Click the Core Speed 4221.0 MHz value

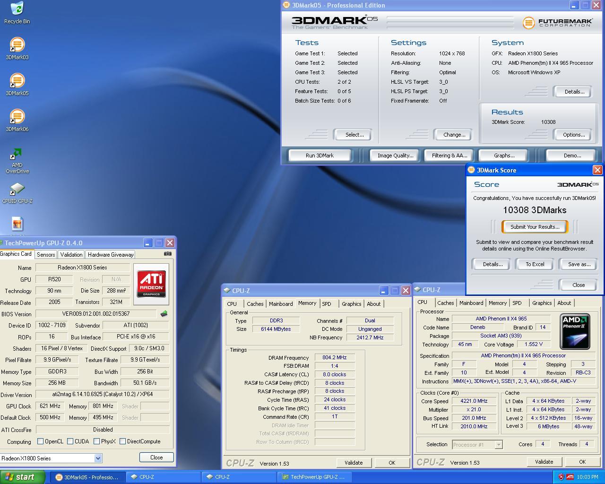474,401
